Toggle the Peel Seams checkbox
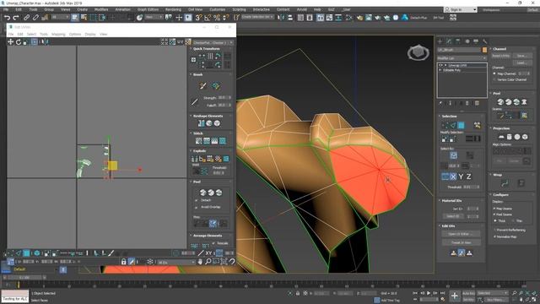The width and height of the screenshot is (540, 304). [x=494, y=214]
